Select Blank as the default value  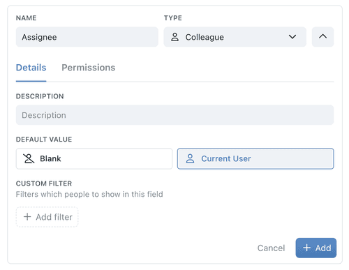94,158
